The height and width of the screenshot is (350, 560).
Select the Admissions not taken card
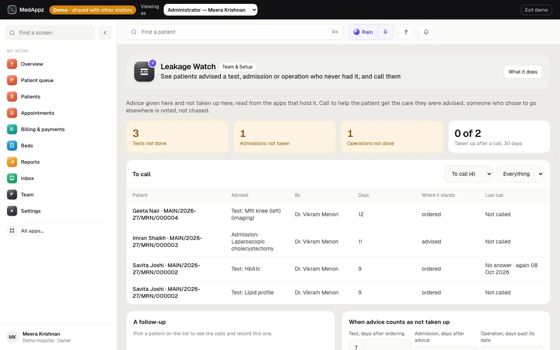[285, 136]
